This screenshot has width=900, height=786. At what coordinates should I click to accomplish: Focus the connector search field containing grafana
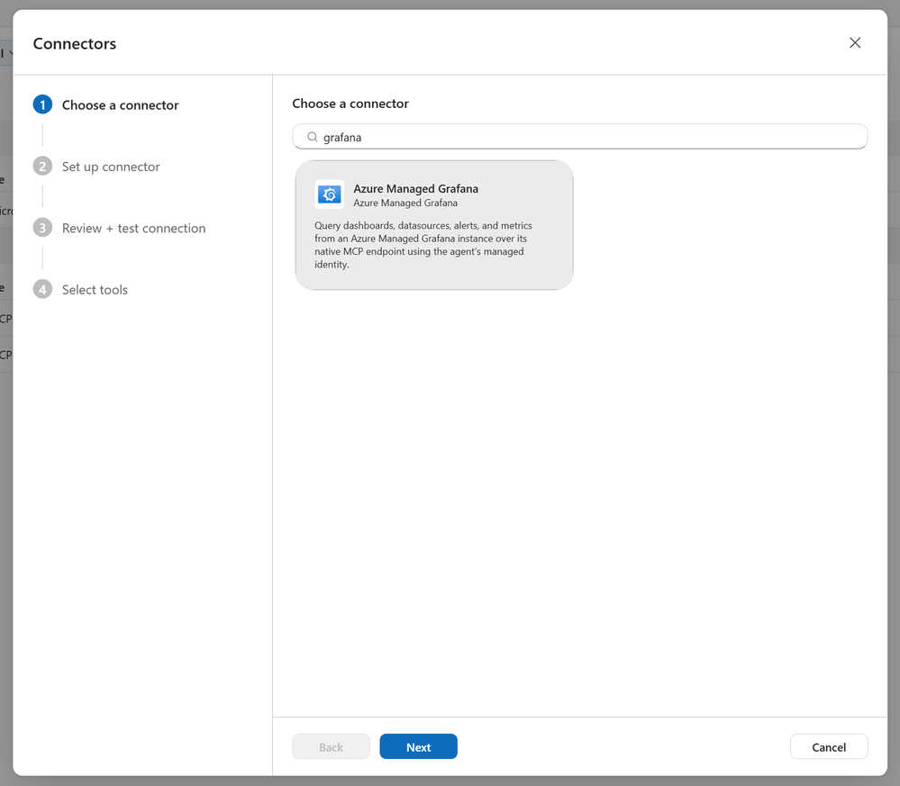579,137
